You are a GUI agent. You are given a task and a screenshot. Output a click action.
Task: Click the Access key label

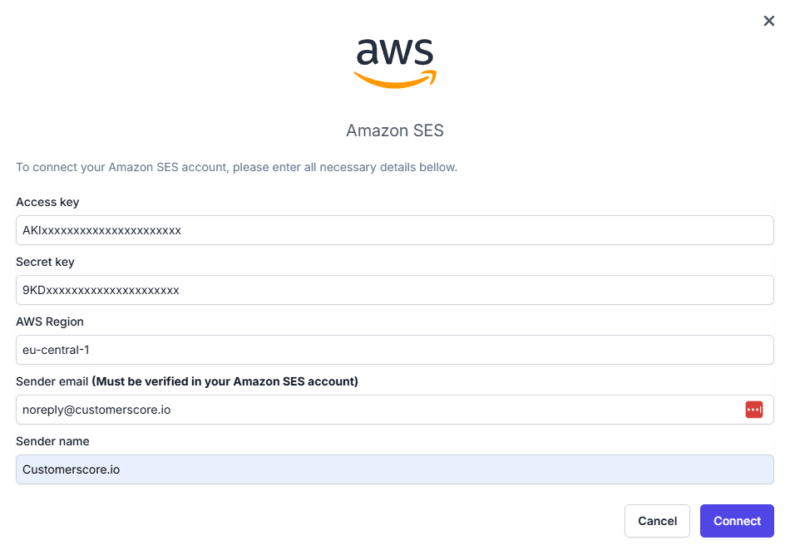47,202
